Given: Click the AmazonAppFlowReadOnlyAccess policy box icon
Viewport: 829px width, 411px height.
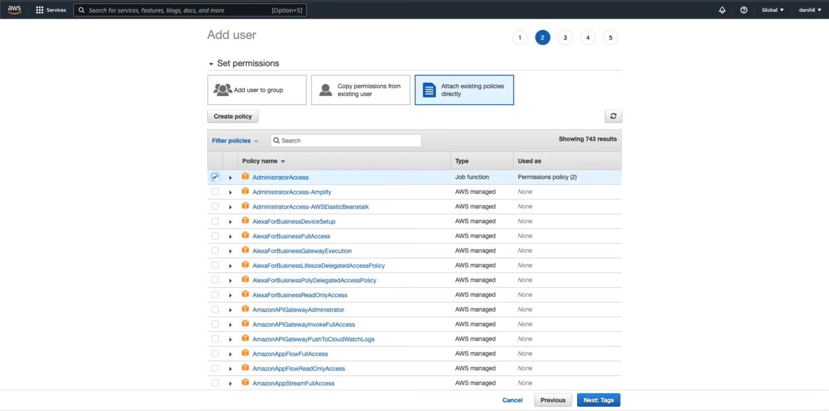Looking at the screenshot, I should [245, 368].
